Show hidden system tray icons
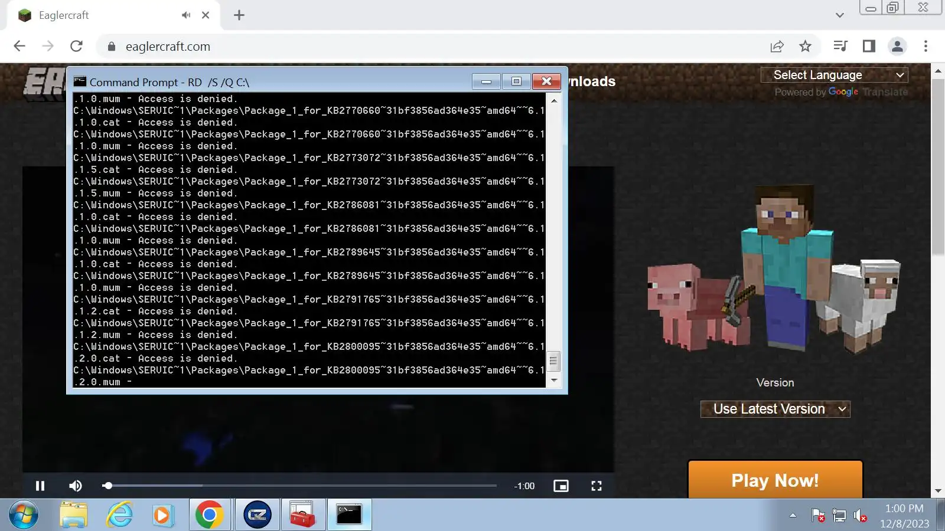The image size is (945, 531). pos(793,516)
